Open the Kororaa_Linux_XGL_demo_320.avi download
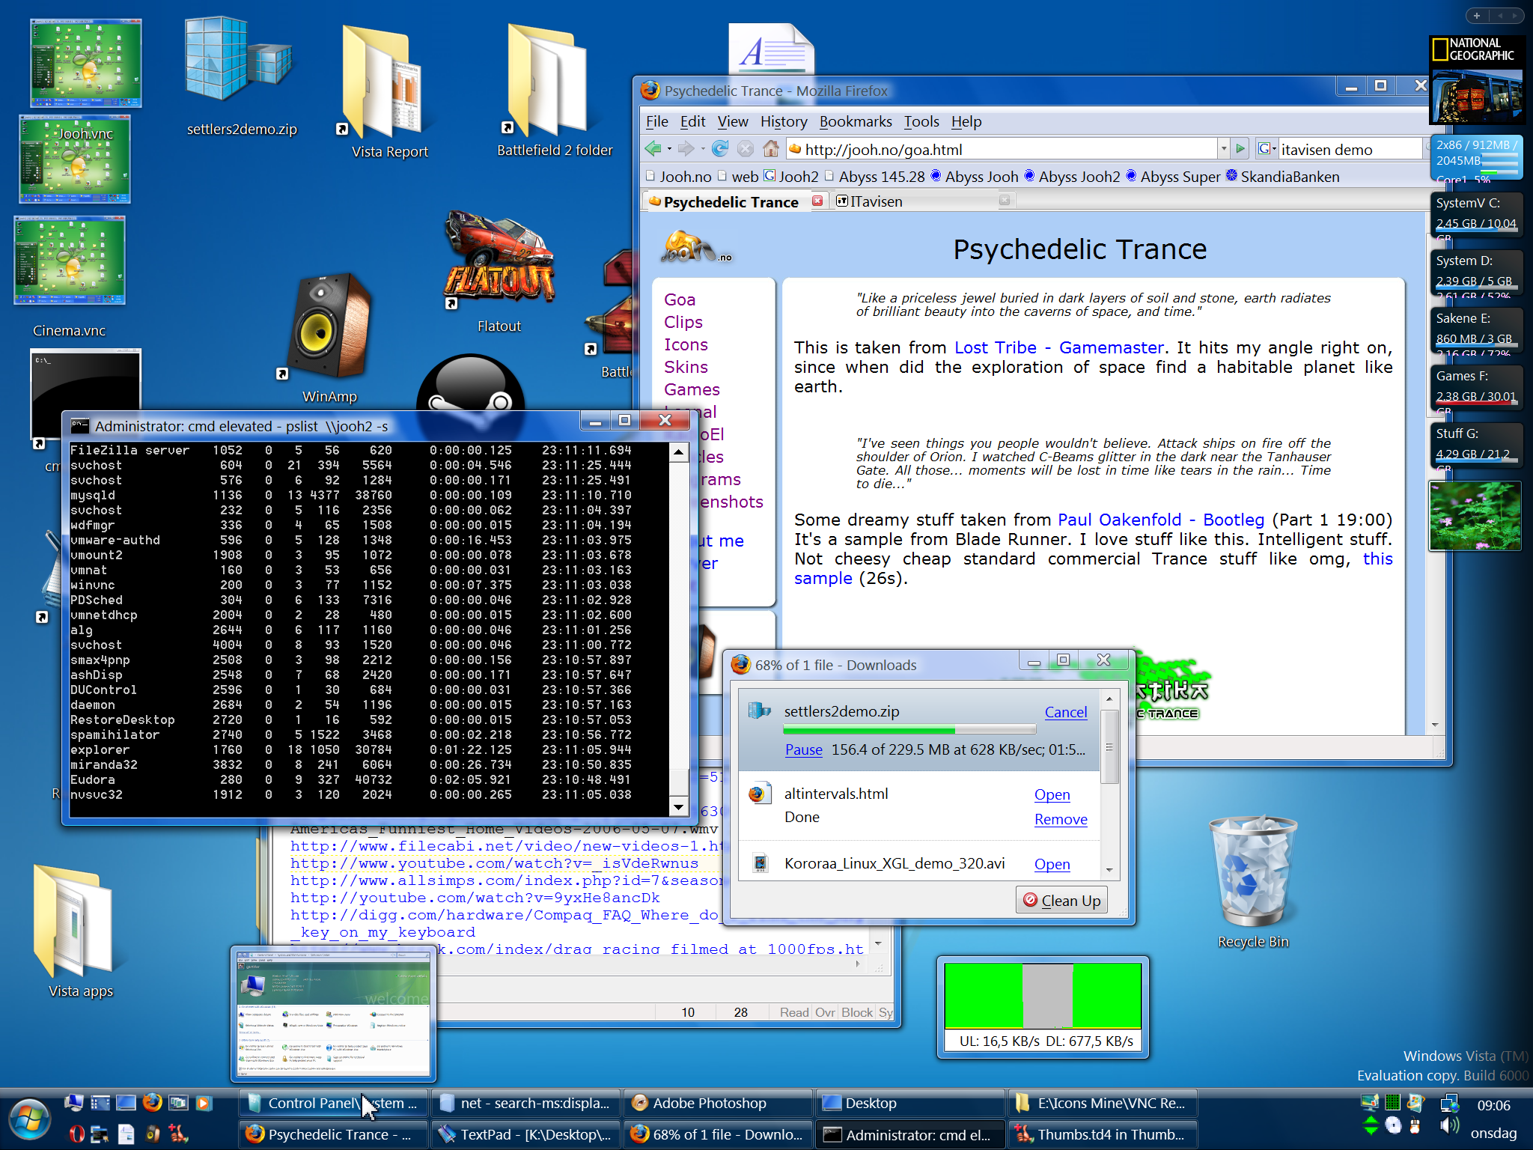The image size is (1533, 1150). pos(1052,864)
